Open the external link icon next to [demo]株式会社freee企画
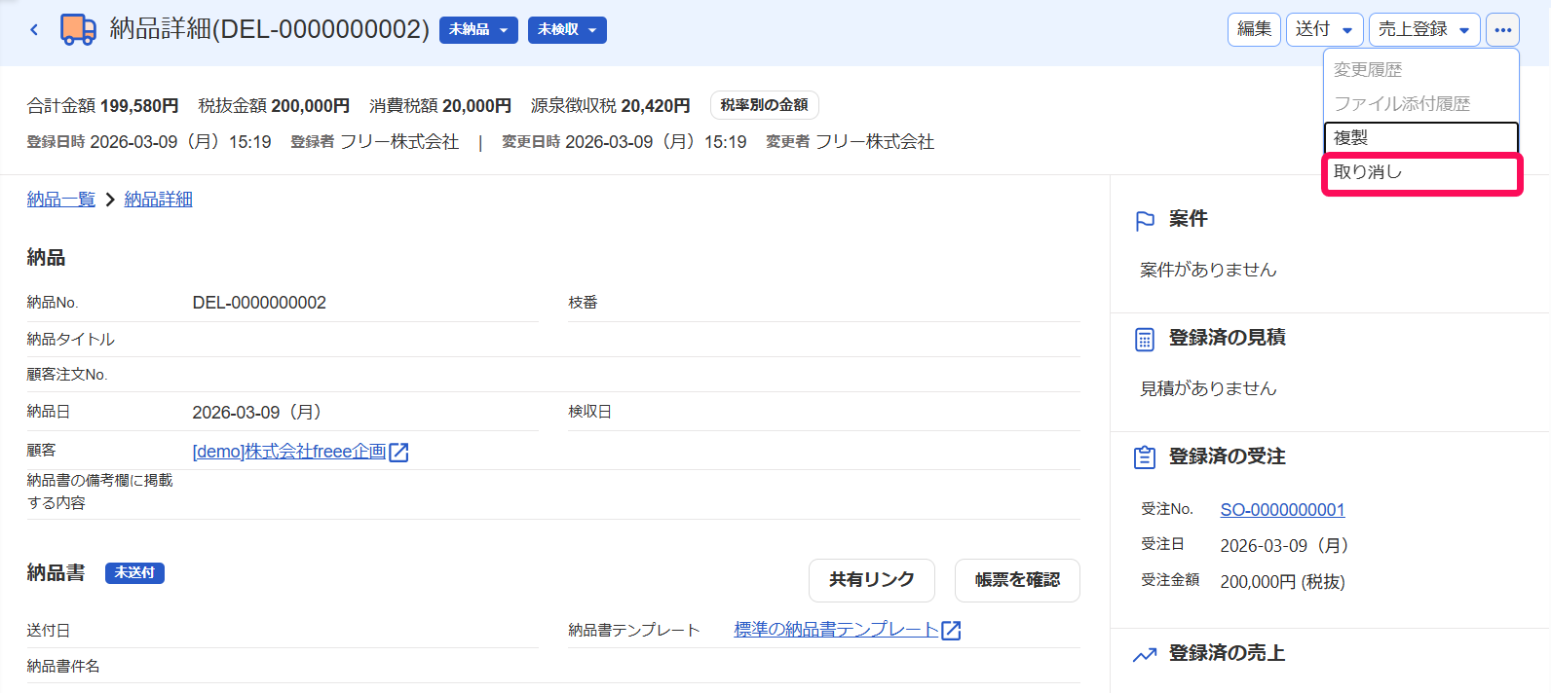The image size is (1551, 693). [x=398, y=453]
